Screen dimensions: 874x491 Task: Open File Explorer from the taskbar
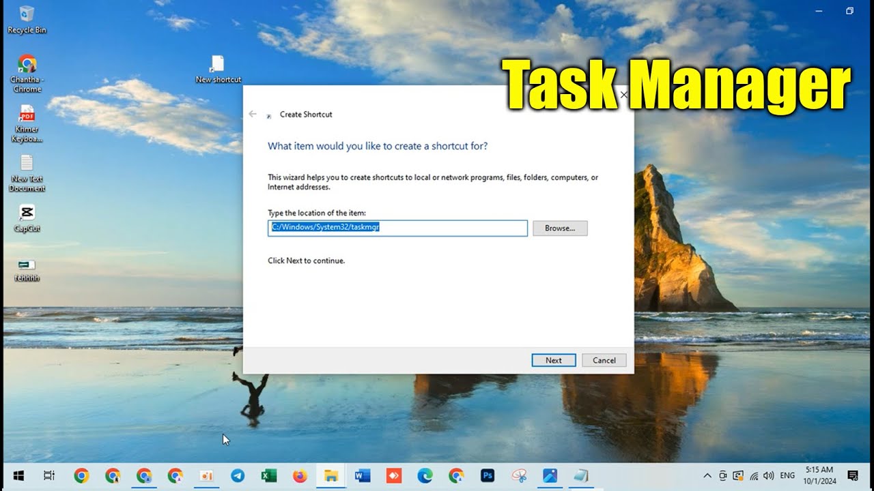pos(331,476)
